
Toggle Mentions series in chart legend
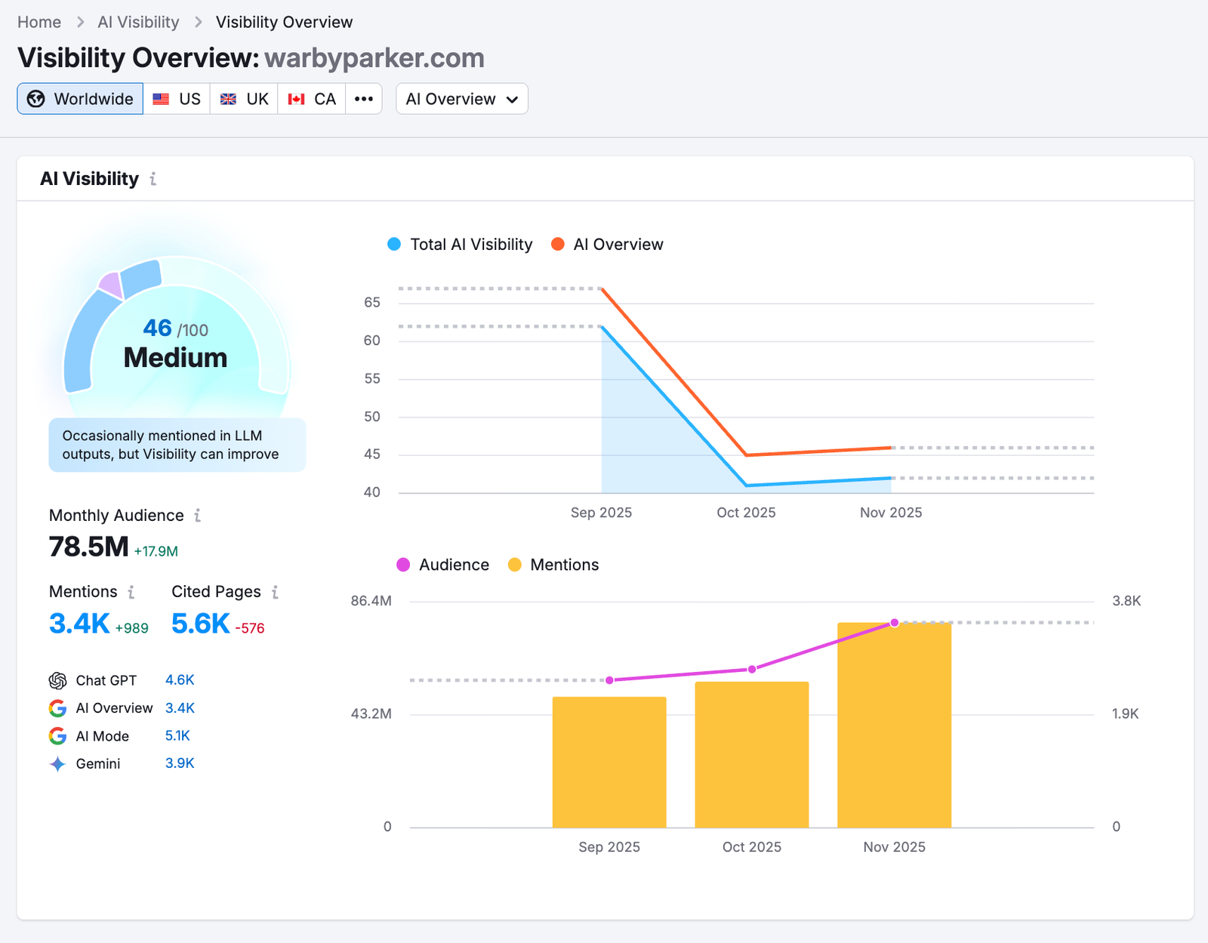[x=553, y=565]
